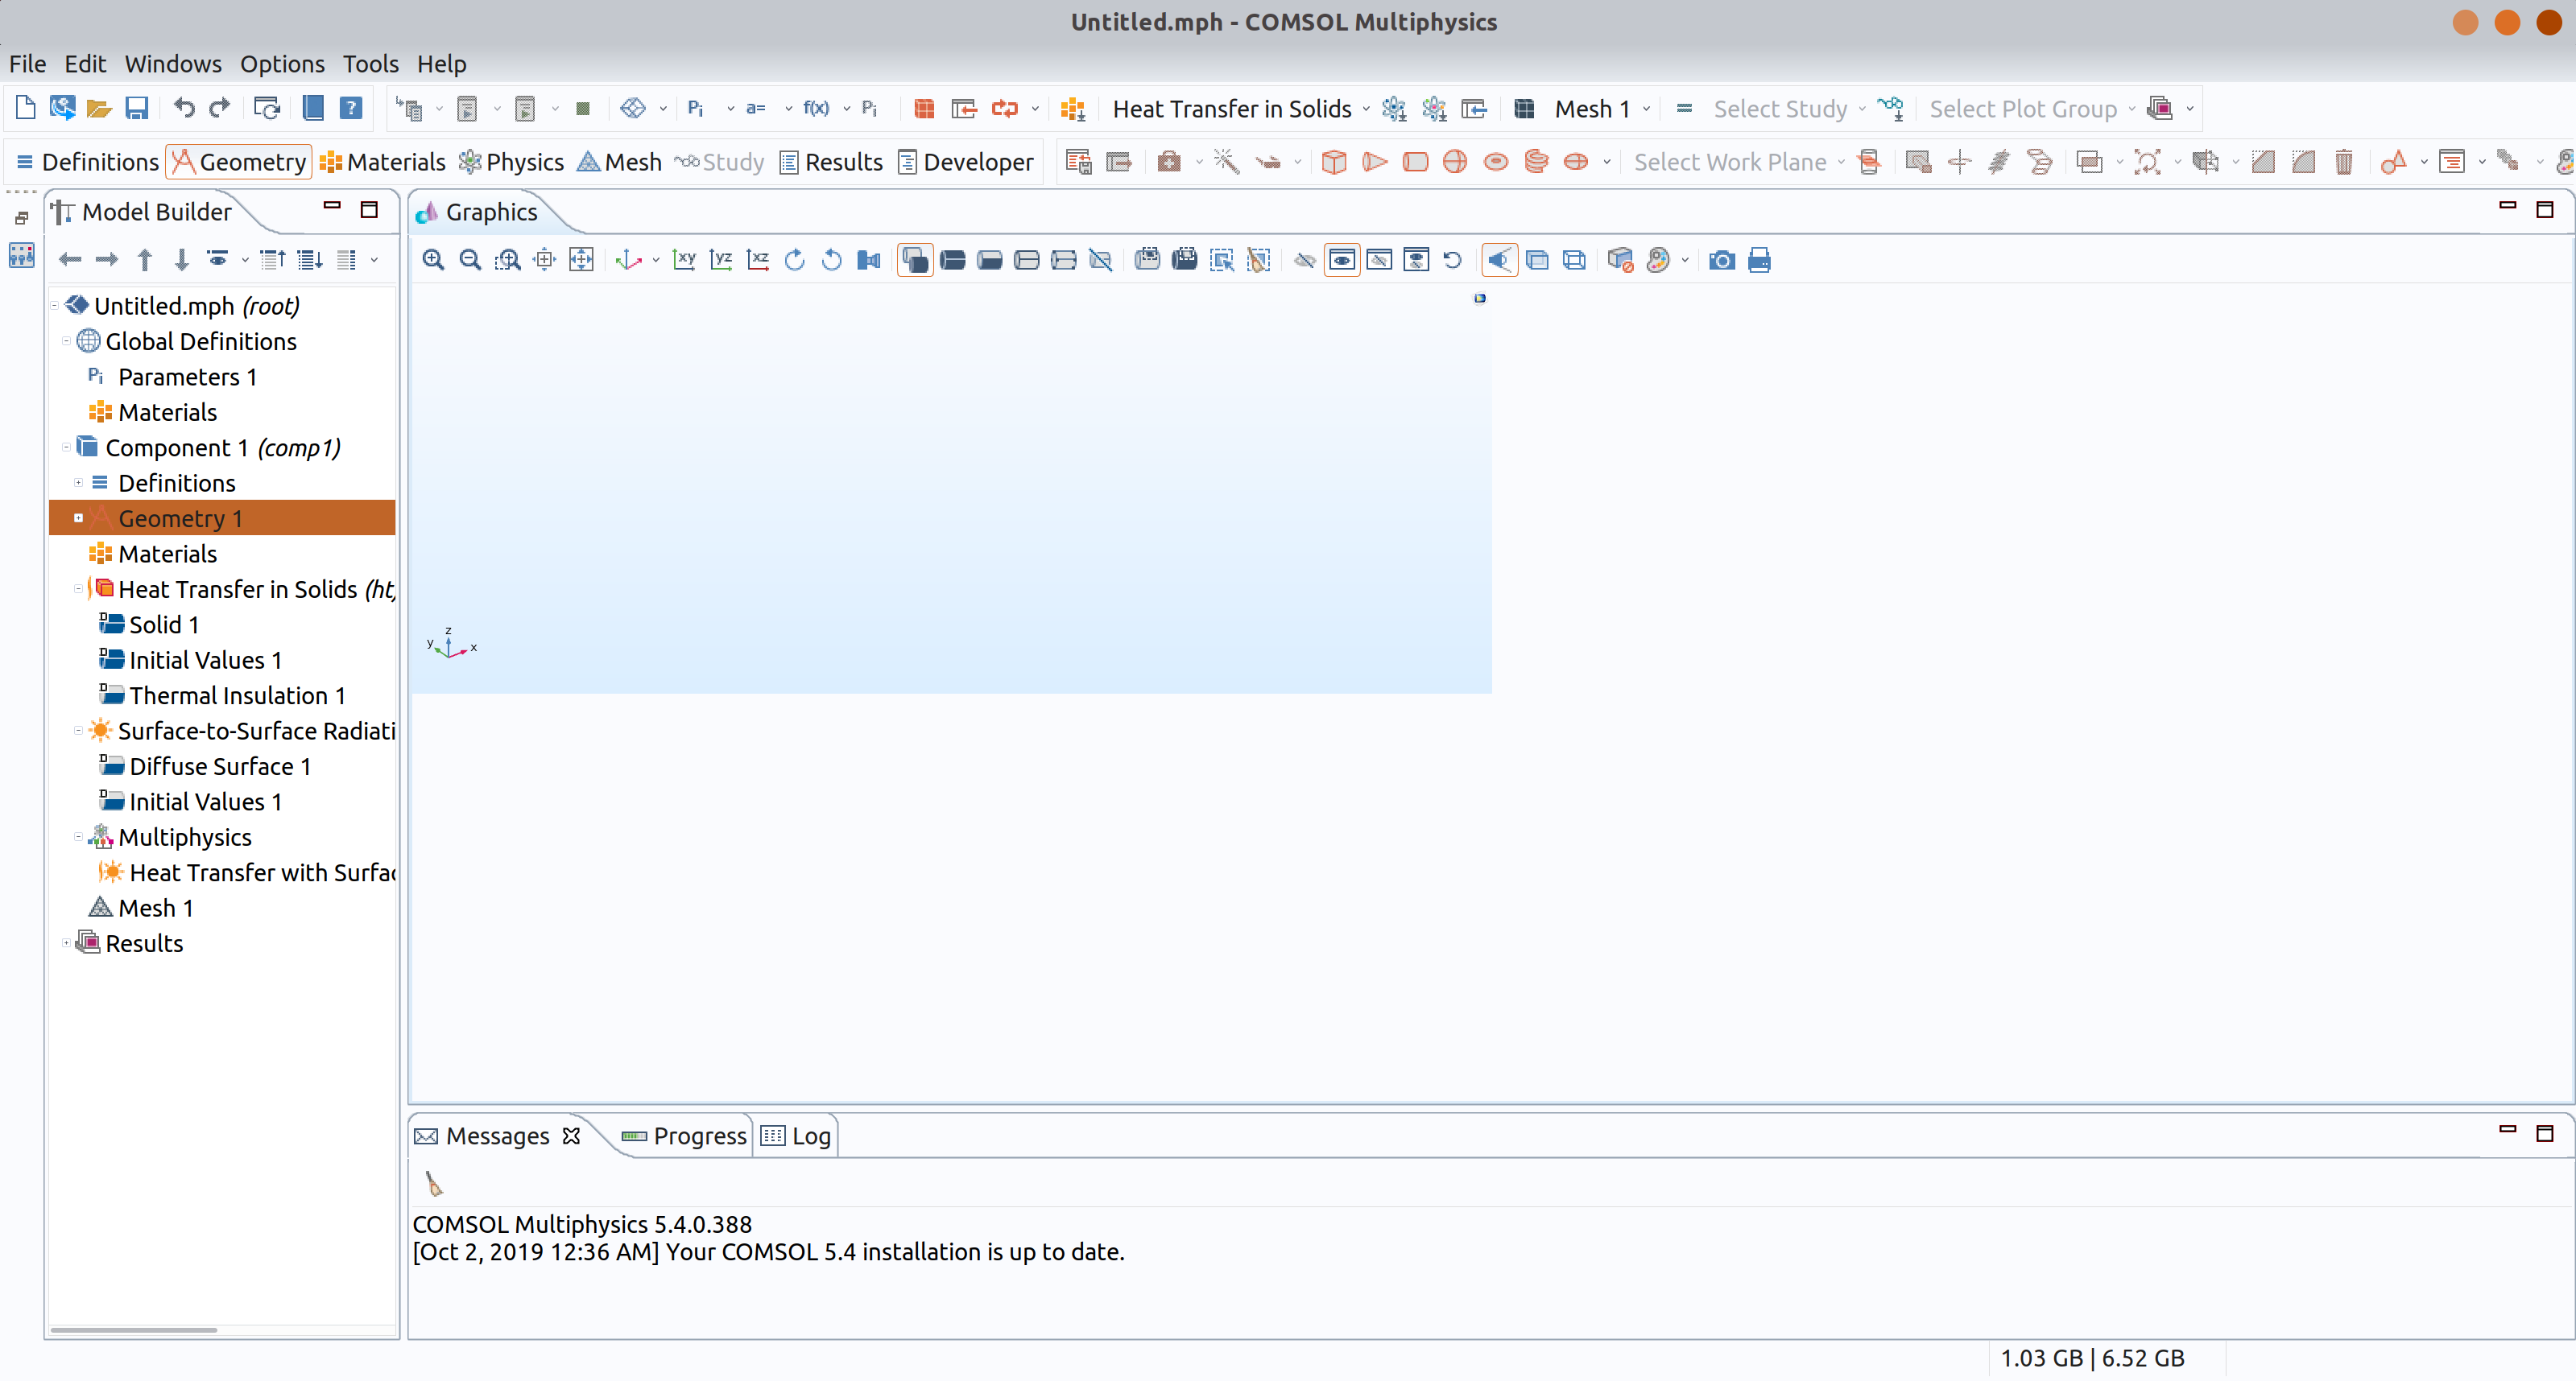Viewport: 2576px width, 1381px height.
Task: Create a new model file
Action: click(x=26, y=108)
